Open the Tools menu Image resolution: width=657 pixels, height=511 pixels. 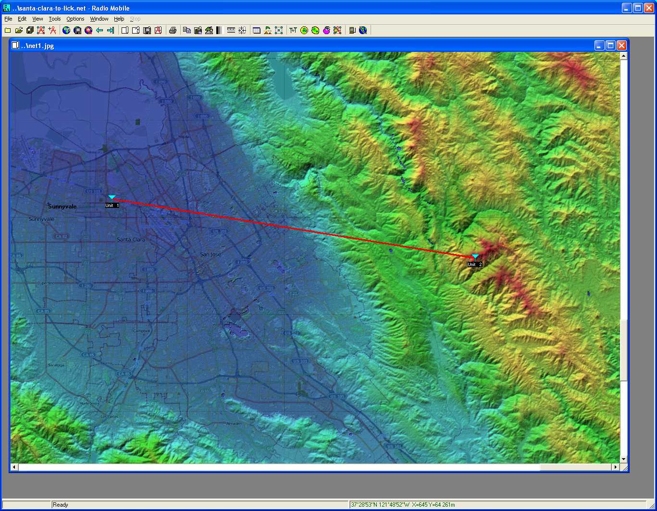click(55, 19)
